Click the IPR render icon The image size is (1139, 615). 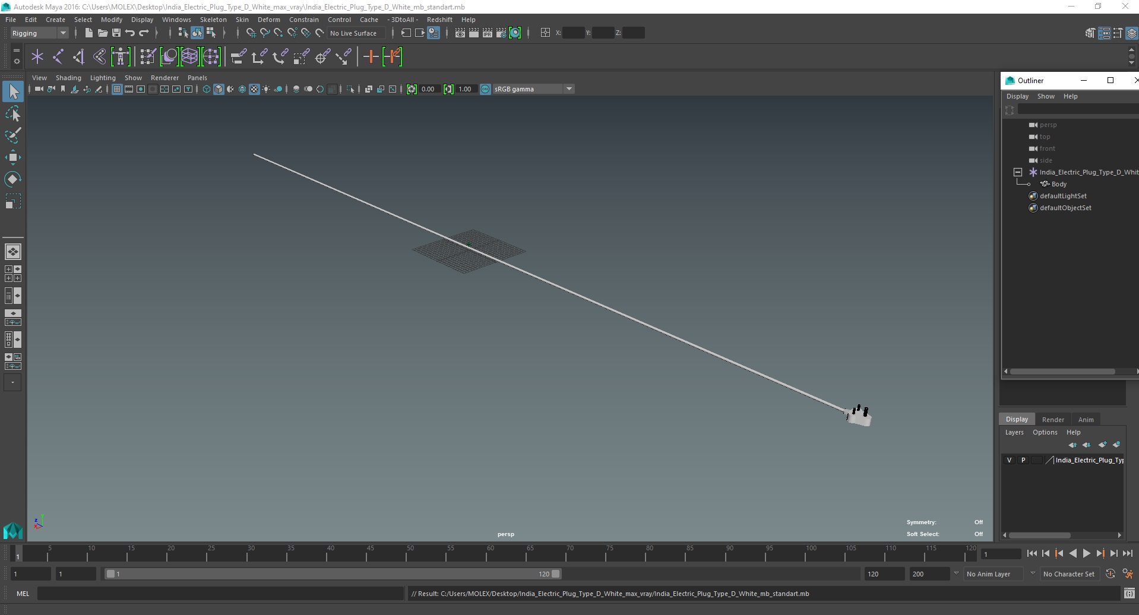point(488,33)
